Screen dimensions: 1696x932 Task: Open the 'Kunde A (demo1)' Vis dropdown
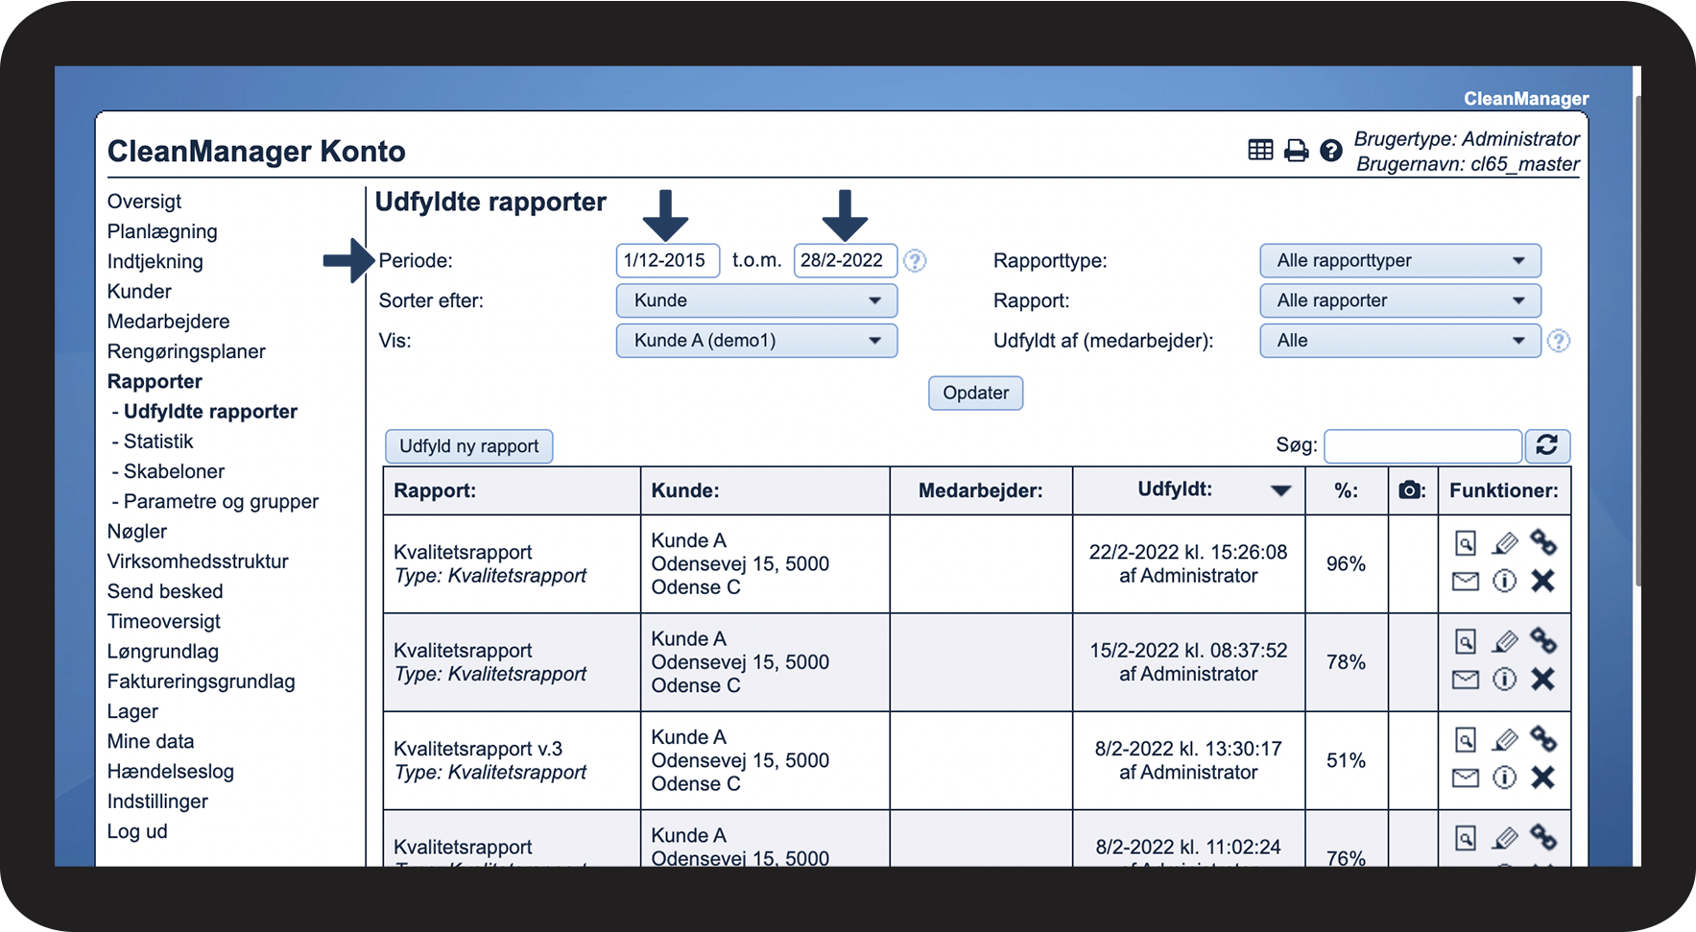[x=756, y=341]
